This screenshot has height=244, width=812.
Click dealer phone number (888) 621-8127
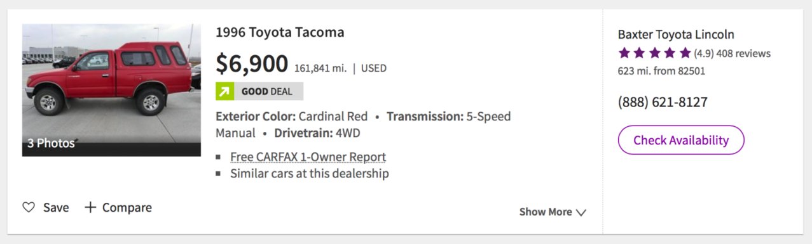[x=663, y=102]
